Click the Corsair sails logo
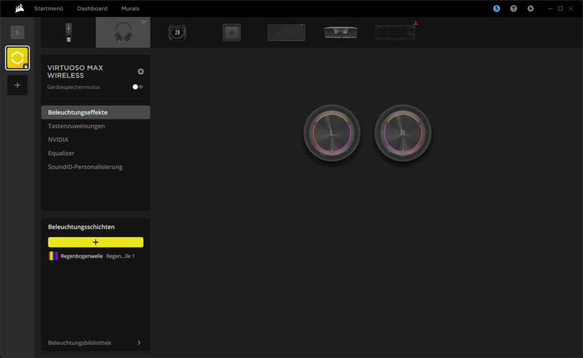 click(19, 9)
